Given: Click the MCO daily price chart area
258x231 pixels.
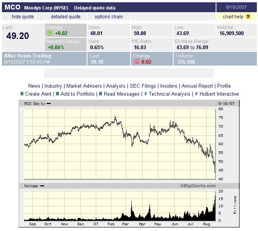Looking at the screenshot, I should [x=120, y=144].
